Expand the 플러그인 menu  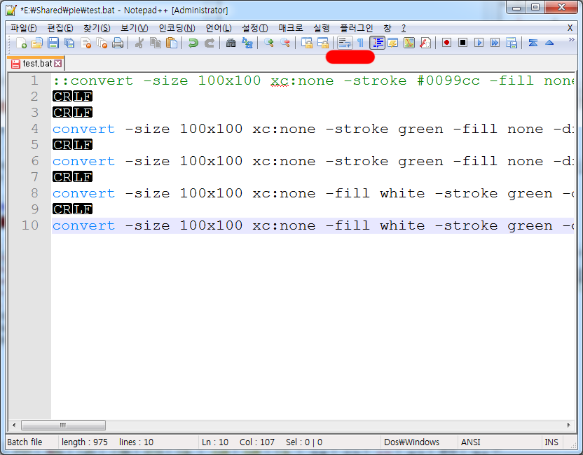(x=356, y=28)
